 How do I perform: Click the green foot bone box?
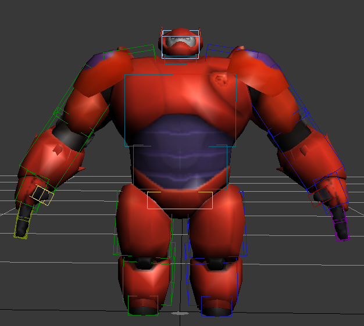tap(143, 306)
